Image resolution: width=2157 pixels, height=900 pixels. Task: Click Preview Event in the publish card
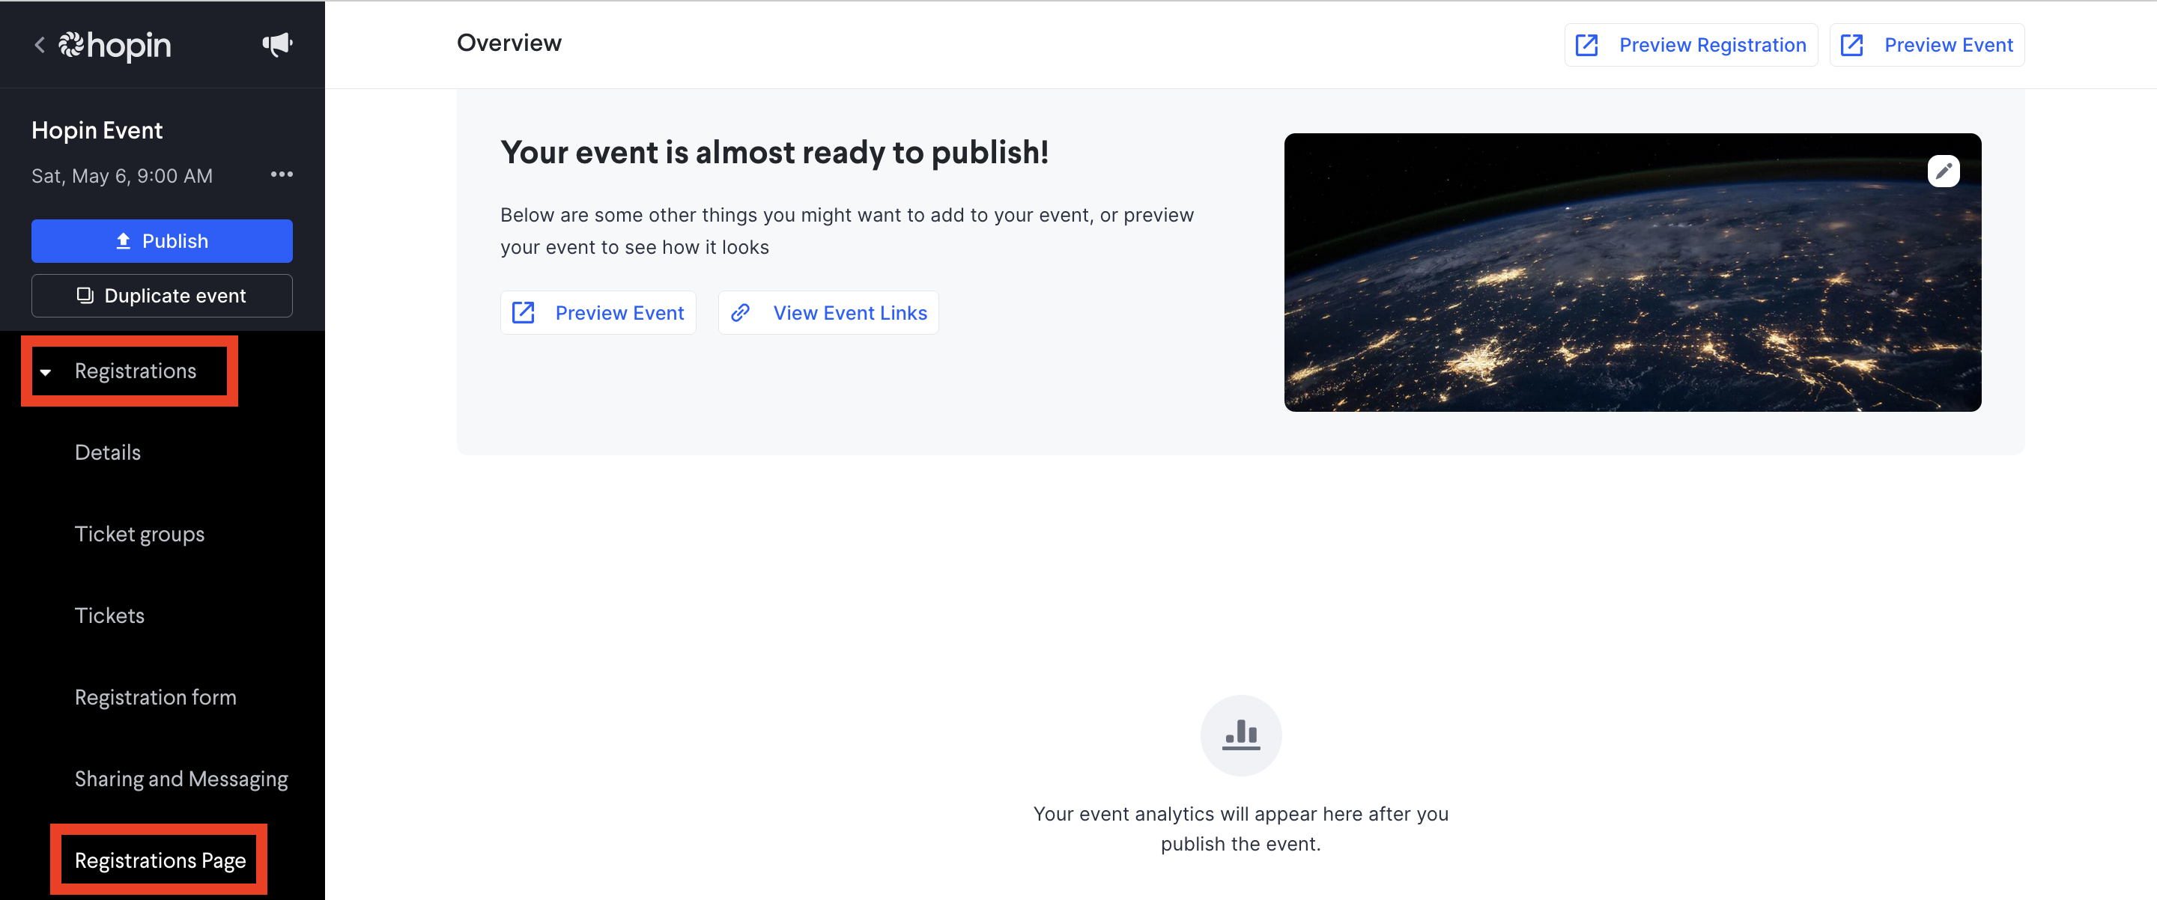coord(598,312)
